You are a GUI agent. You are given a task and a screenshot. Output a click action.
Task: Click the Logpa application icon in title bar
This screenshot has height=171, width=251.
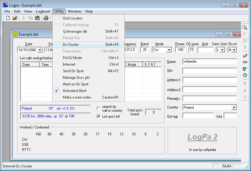coord(5,5)
